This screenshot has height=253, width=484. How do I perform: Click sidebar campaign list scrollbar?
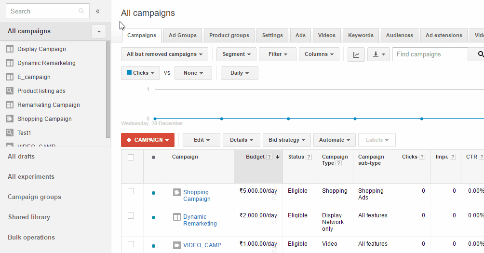click(x=108, y=90)
